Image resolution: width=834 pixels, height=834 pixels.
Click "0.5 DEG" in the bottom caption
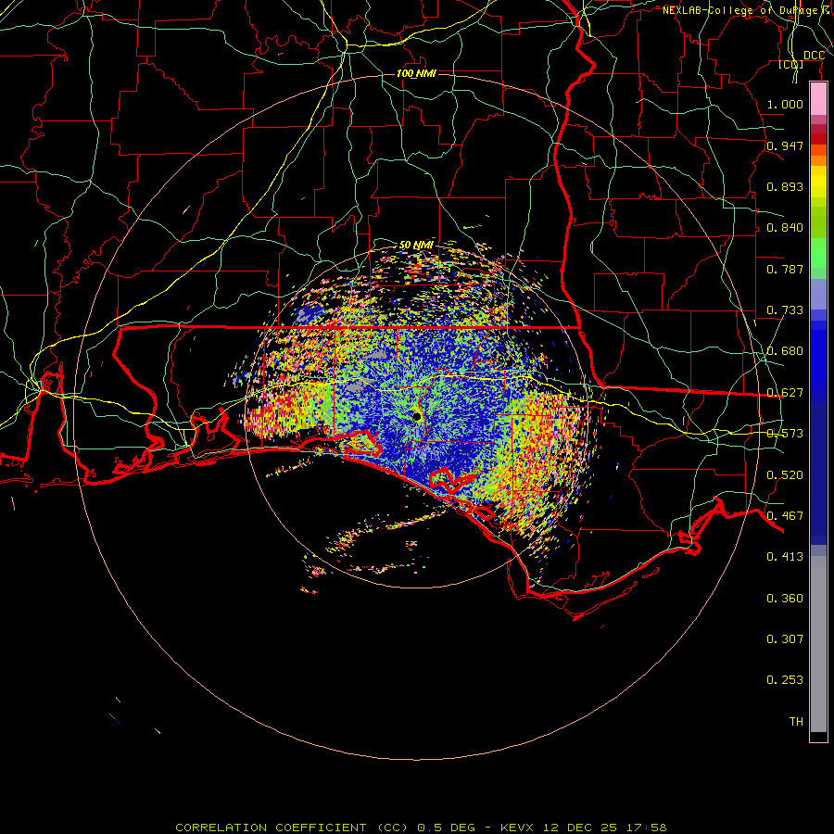tap(446, 828)
